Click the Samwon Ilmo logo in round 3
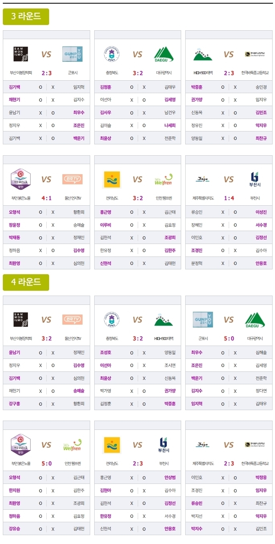 coord(21,54)
